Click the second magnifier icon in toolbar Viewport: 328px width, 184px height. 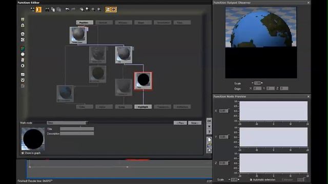pos(87,9)
